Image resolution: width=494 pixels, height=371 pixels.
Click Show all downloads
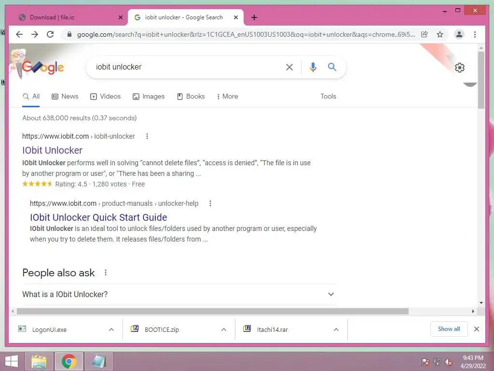[x=449, y=329]
